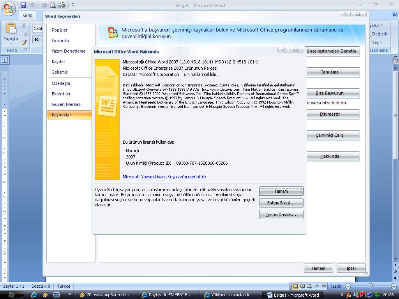
Task: Open the Calibri font name box
Action: coord(38,28)
